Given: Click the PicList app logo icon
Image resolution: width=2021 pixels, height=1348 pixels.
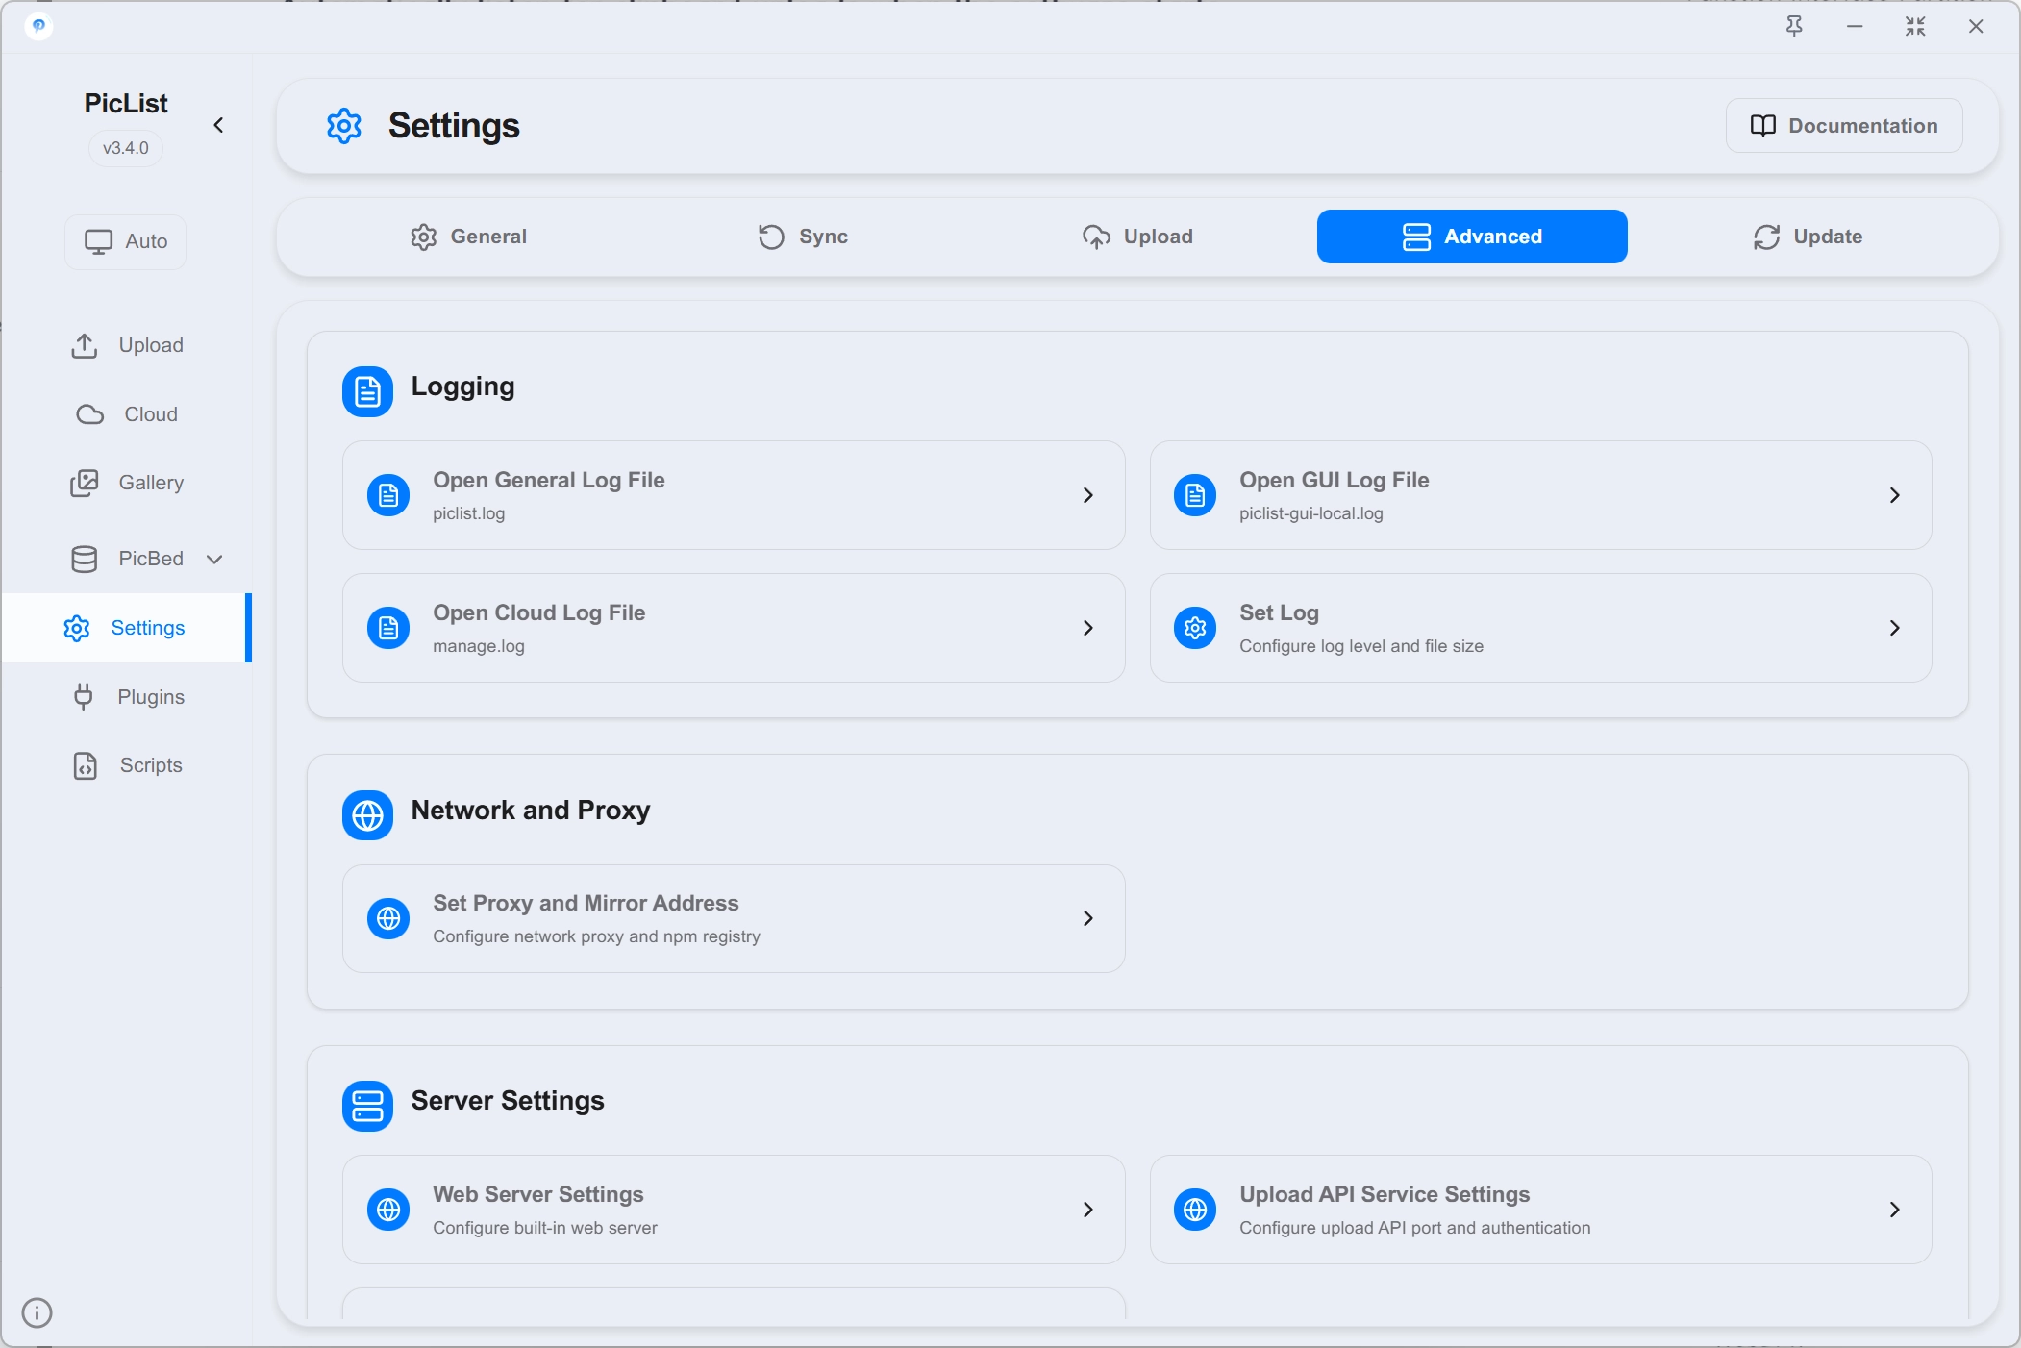Looking at the screenshot, I should pos(38,26).
